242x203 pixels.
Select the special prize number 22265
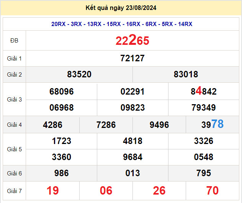pos(132,40)
